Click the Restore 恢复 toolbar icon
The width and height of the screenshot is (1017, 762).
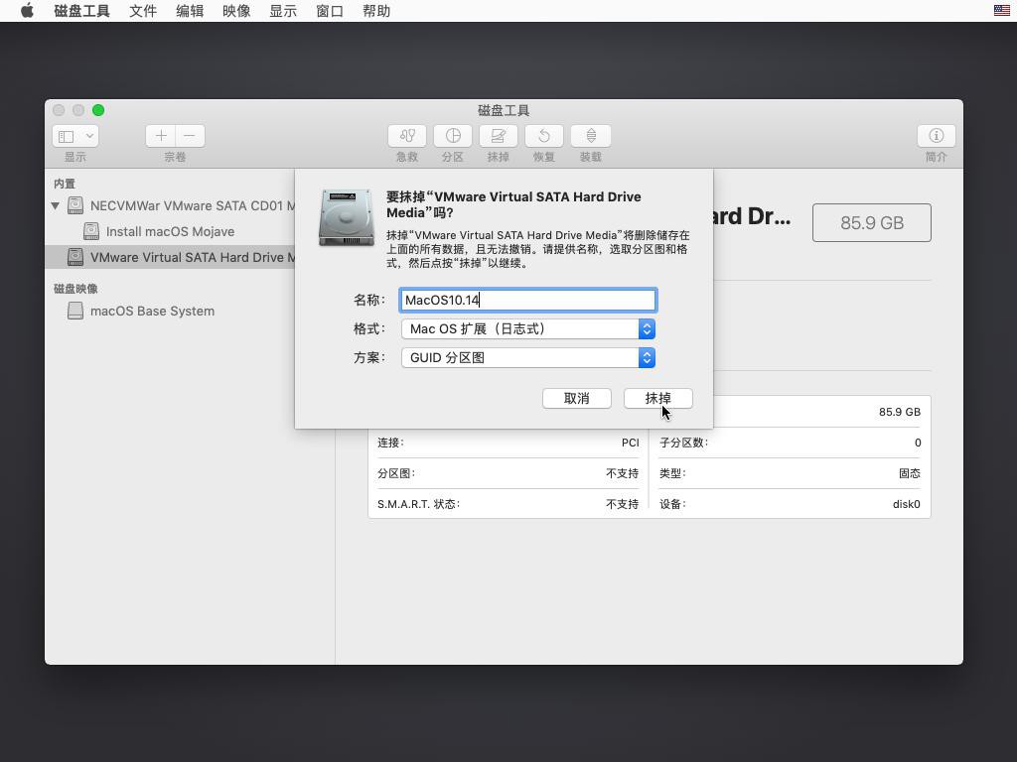[x=544, y=135]
